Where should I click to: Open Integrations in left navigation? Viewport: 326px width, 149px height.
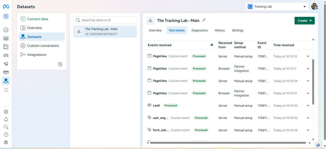(x=42, y=55)
